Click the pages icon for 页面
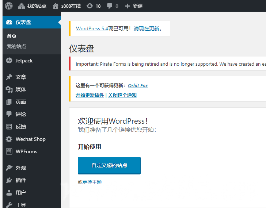This screenshot has height=208, width=266. (x=9, y=102)
